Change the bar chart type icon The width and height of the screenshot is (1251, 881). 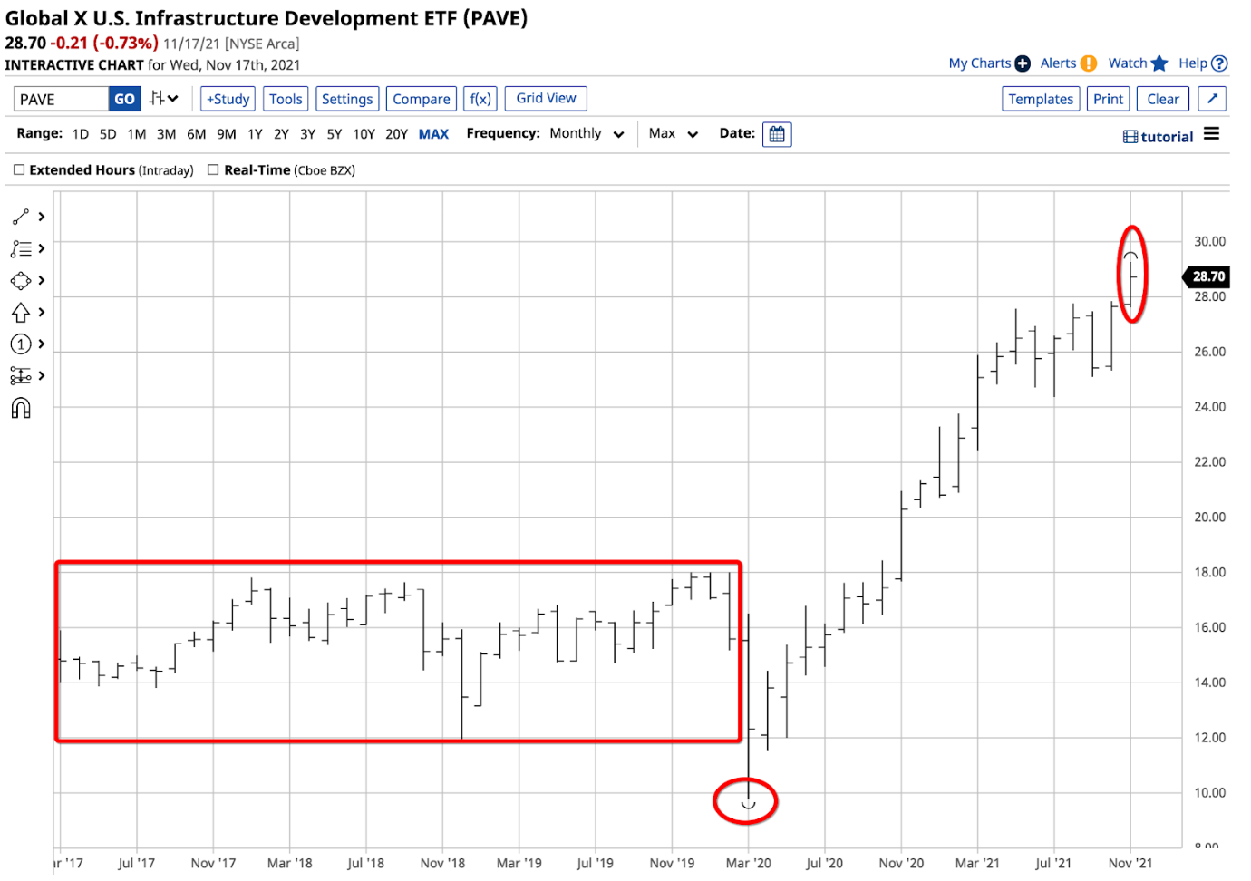point(164,98)
